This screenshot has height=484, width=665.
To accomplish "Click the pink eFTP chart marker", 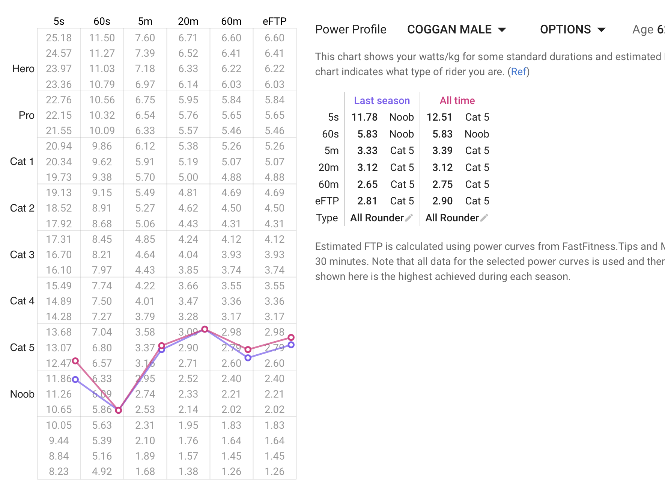I will click(291, 337).
